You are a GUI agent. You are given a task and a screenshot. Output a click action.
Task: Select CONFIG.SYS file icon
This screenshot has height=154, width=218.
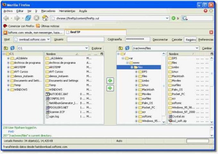pos(47,98)
